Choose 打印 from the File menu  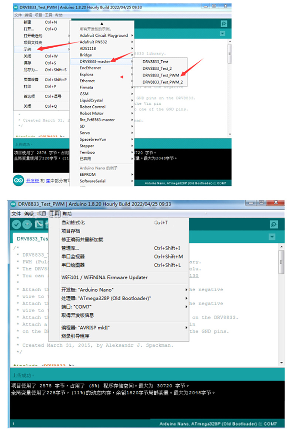42,86
